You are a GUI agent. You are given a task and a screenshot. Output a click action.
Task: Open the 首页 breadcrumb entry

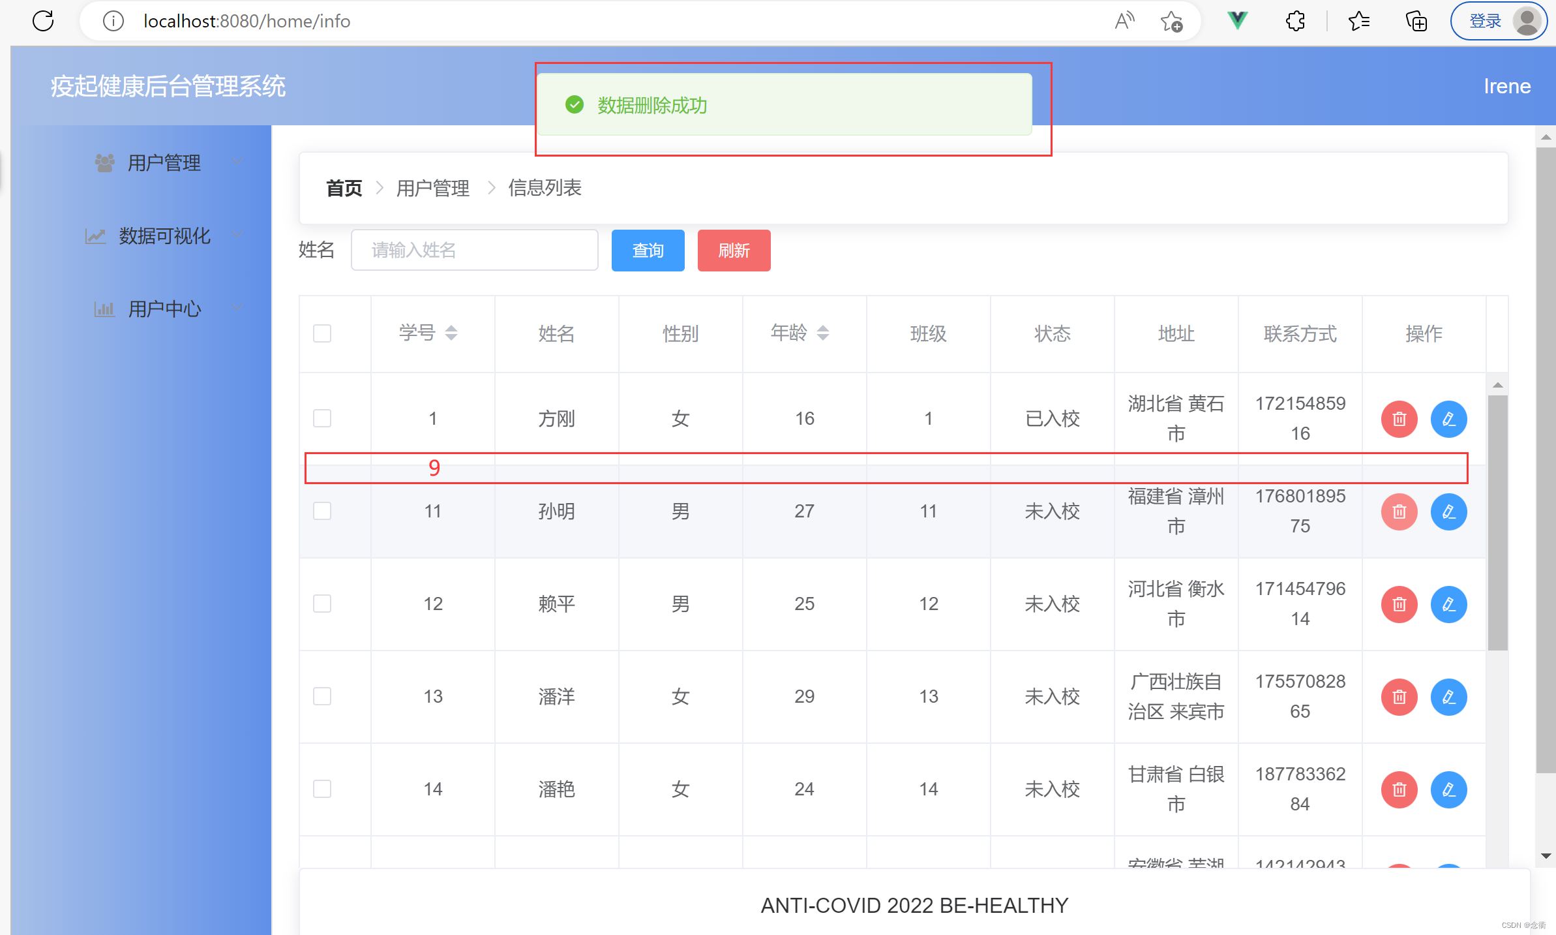point(343,188)
